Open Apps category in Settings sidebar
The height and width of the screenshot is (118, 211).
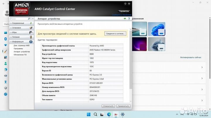pyautogui.click(x=6, y=57)
